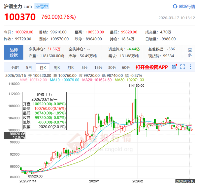Click the MA20: 101624.50 indicator label
Image resolution: width=198 pixels, height=183 pixels.
pos(97,80)
